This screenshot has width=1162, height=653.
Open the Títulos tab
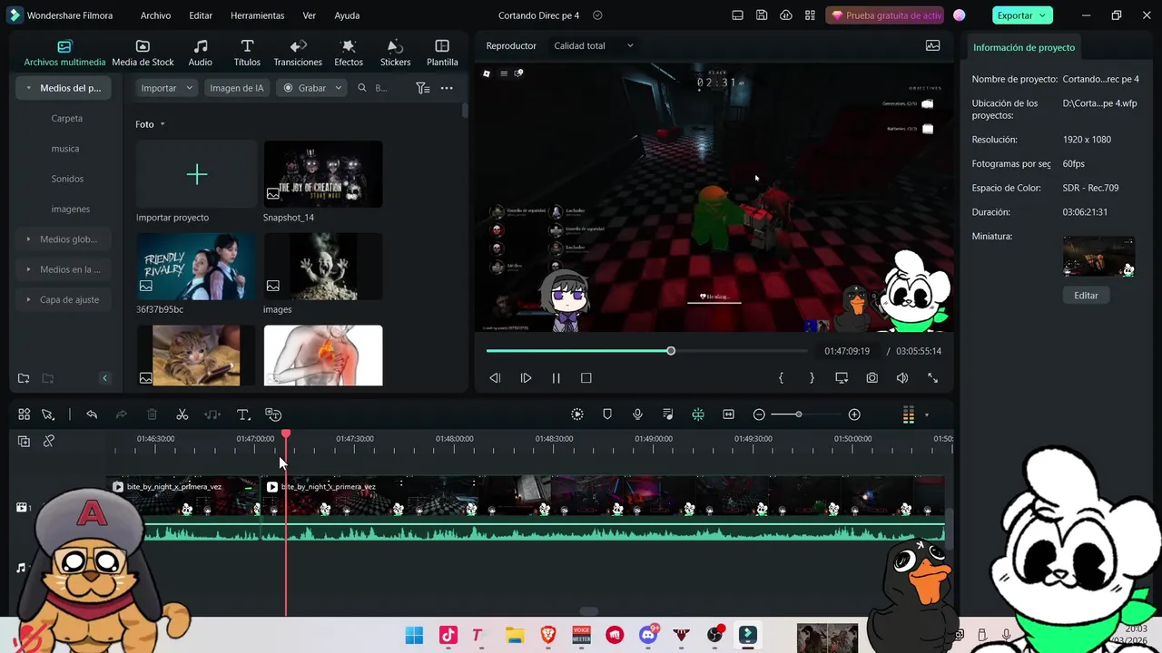247,54
